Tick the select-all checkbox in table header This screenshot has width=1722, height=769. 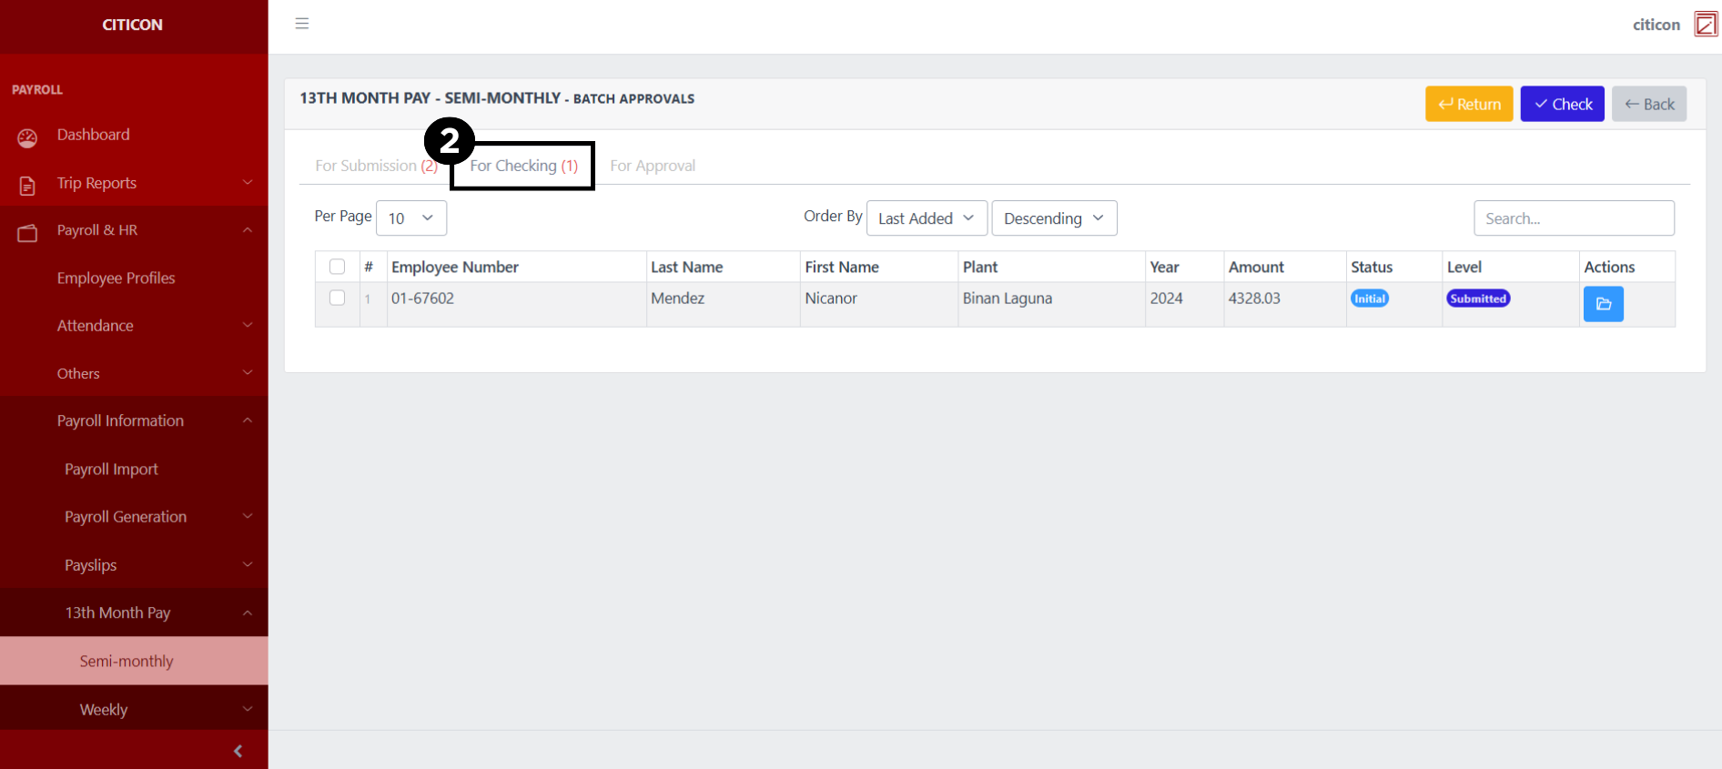point(337,267)
